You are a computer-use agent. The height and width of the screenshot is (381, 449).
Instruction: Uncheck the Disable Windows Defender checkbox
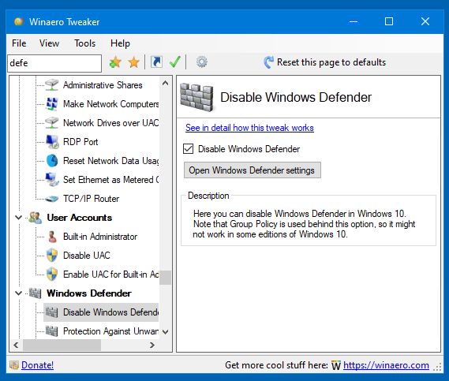click(188, 149)
